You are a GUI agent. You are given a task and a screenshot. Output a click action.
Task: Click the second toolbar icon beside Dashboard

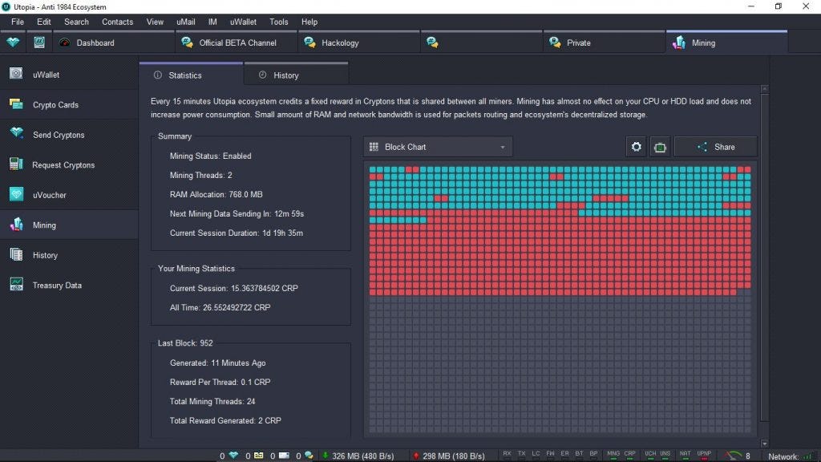[39, 43]
